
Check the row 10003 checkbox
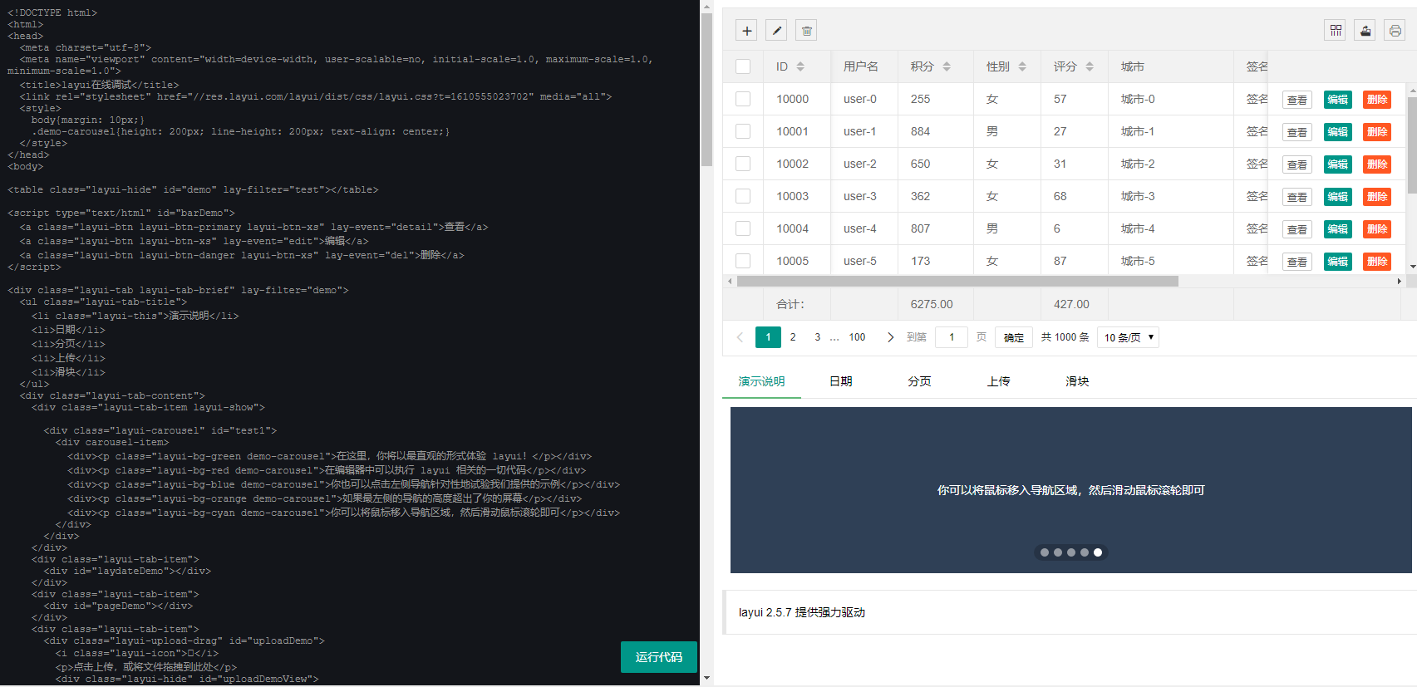coord(743,196)
